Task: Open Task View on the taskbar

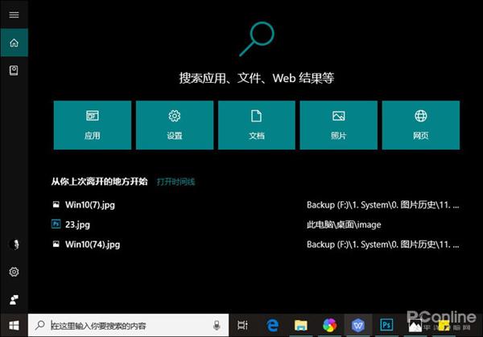Action: [243, 325]
